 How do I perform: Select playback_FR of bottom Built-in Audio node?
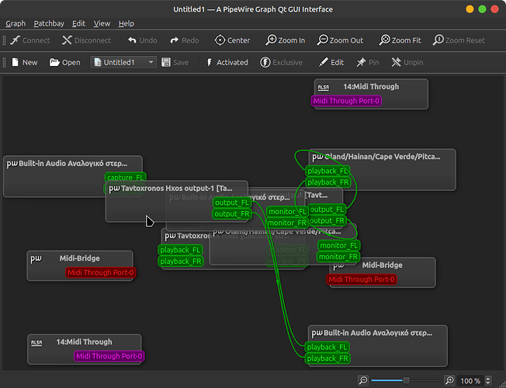[x=328, y=359]
